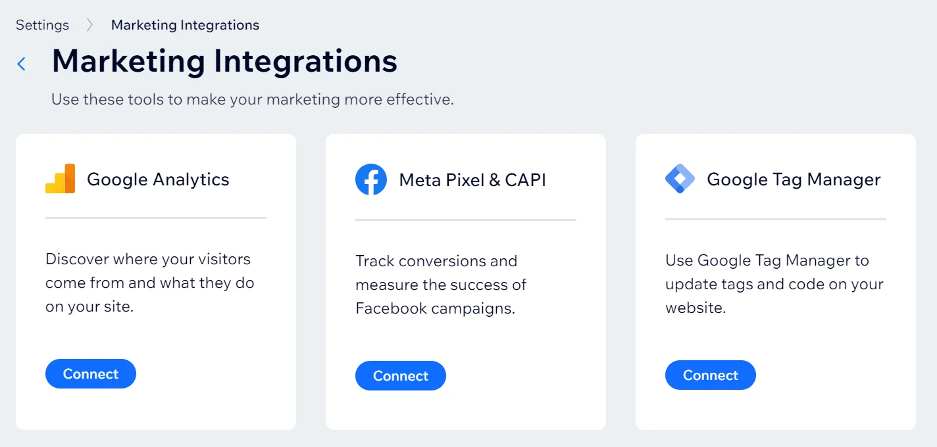Click the Google Analytics description text
This screenshot has width=937, height=447.
click(149, 283)
